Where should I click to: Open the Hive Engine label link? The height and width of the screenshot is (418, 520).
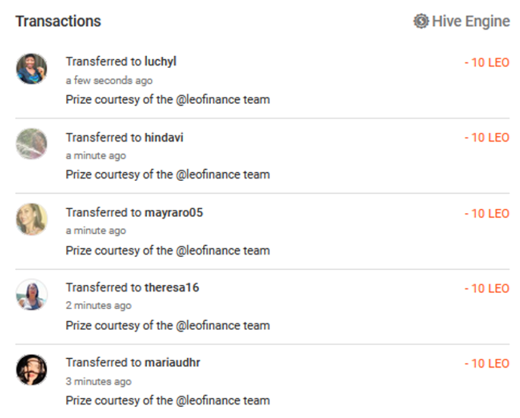pyautogui.click(x=470, y=21)
